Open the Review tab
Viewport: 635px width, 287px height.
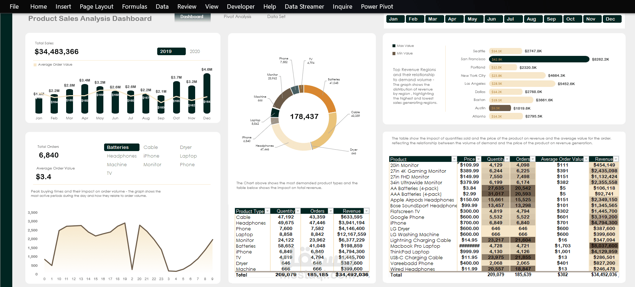click(x=187, y=6)
